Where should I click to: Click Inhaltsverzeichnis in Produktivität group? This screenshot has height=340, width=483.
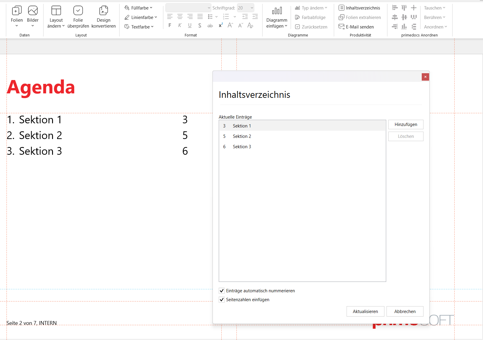pos(359,8)
